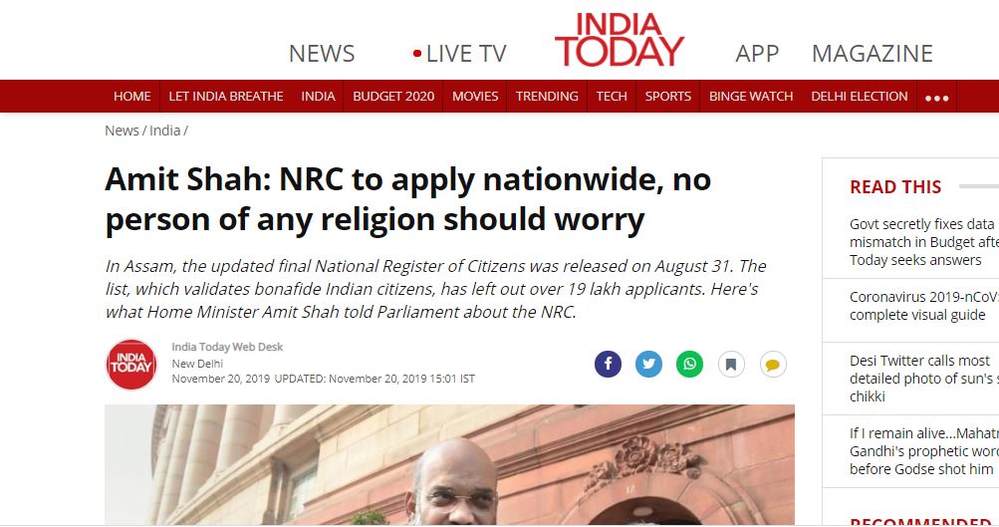Click the India breadcrumb link

pyautogui.click(x=165, y=131)
